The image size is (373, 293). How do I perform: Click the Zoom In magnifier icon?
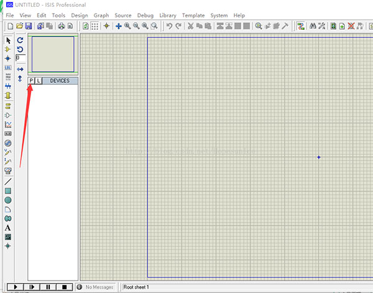[127, 26]
